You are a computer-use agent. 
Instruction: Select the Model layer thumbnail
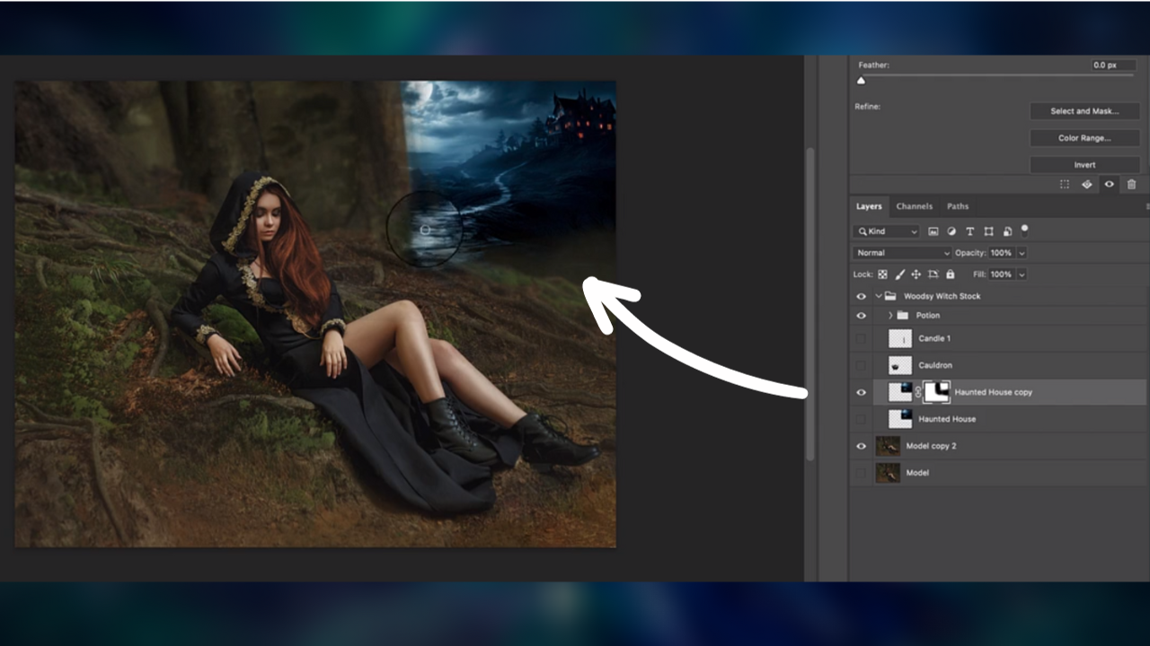[x=889, y=473]
